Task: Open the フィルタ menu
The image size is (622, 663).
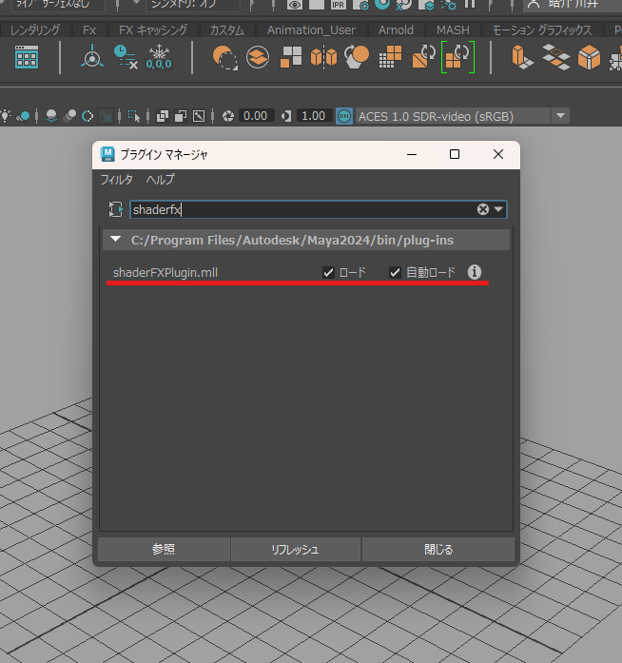Action: click(x=116, y=180)
